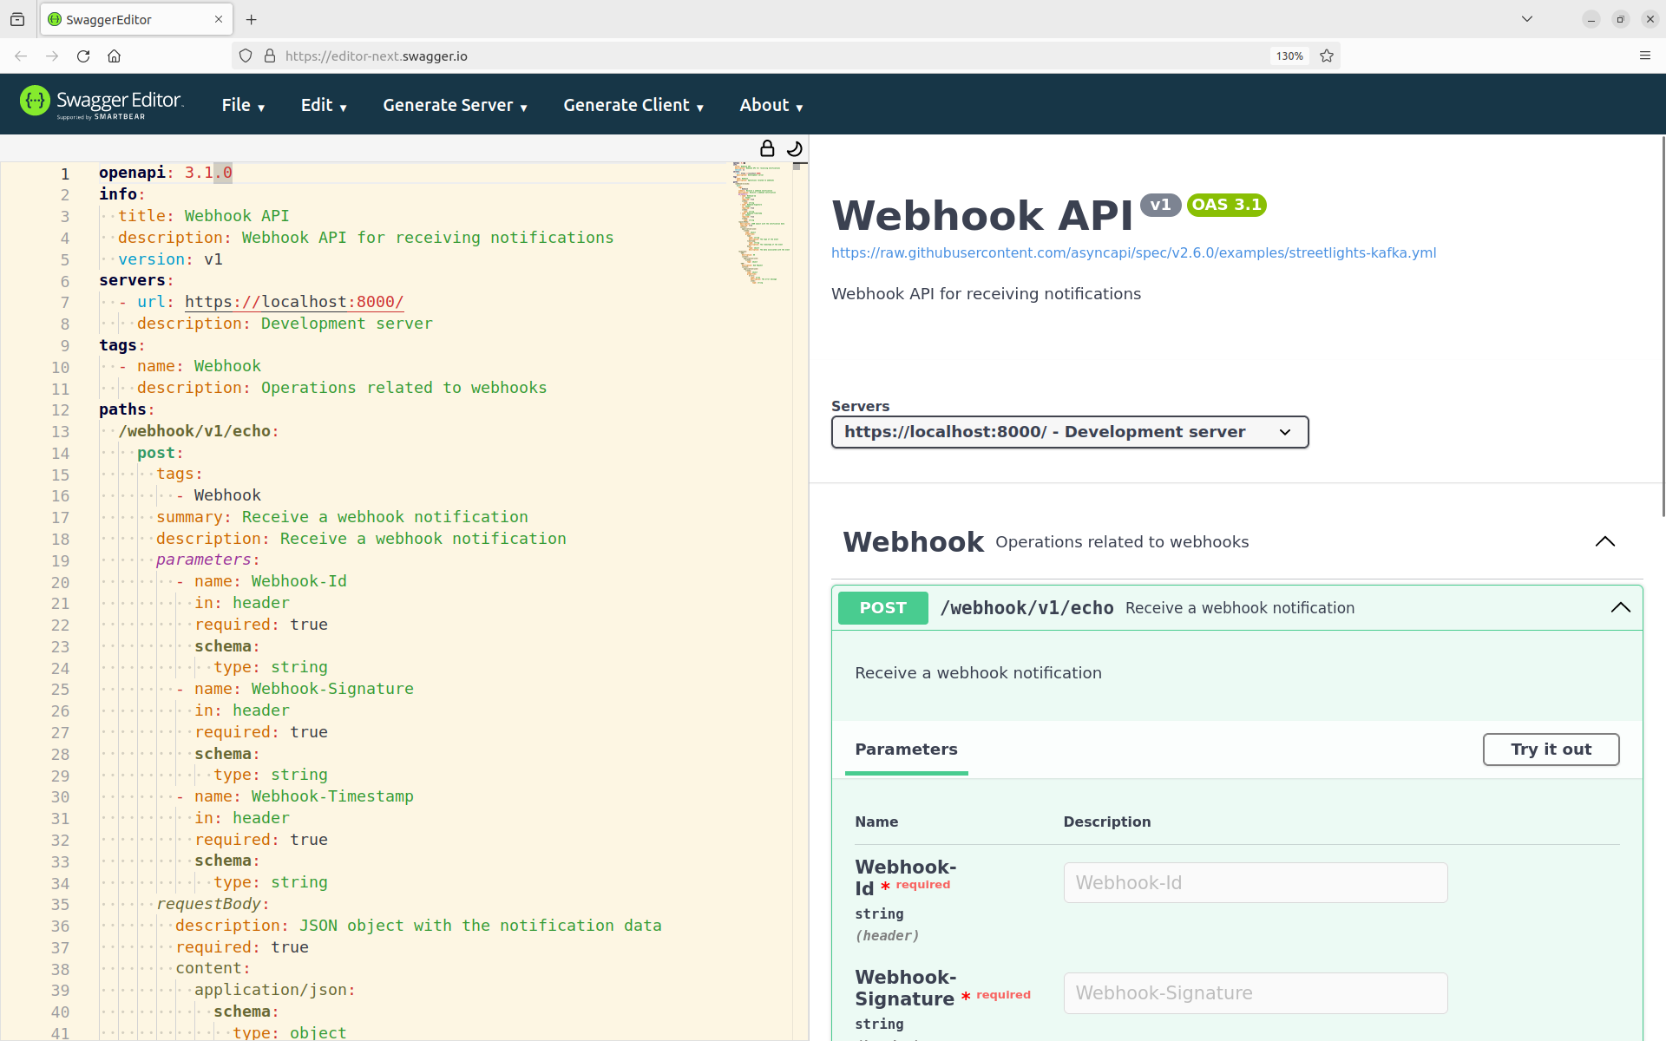The width and height of the screenshot is (1666, 1041).
Task: Open the Edit menu
Action: 324,105
